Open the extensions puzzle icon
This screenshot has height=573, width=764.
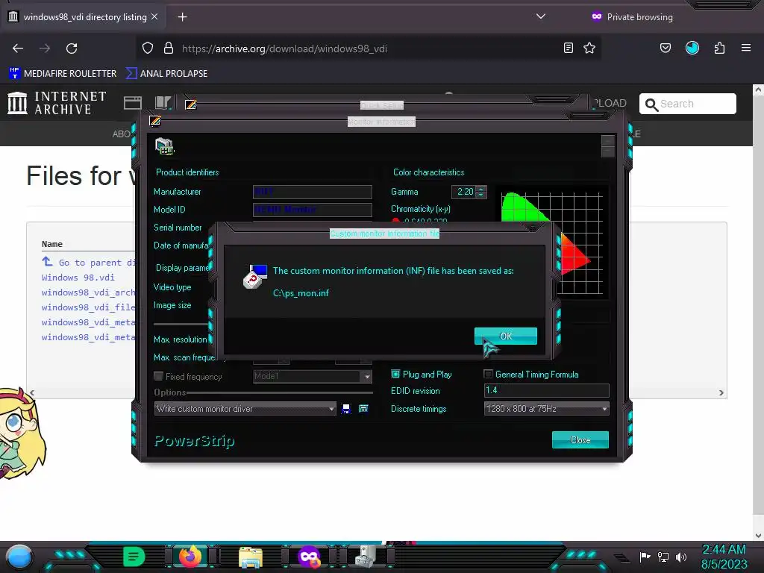click(720, 48)
